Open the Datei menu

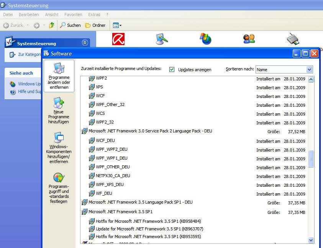tap(8, 15)
